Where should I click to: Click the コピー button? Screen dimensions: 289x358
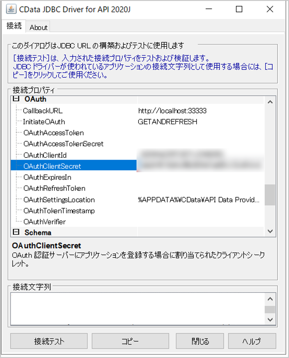tap(130, 341)
